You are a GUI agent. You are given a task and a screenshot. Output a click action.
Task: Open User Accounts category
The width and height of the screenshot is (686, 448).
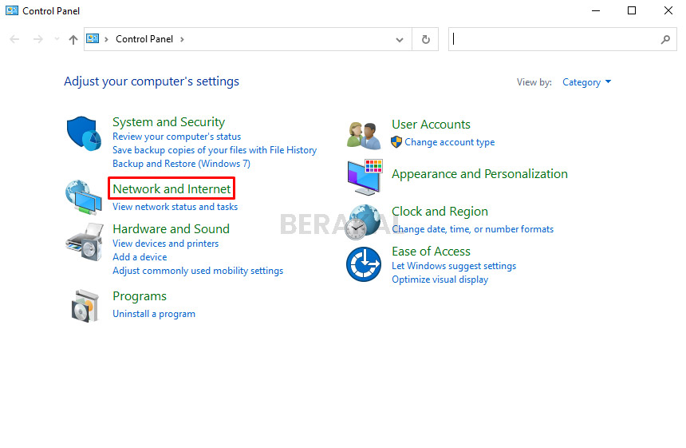click(431, 125)
